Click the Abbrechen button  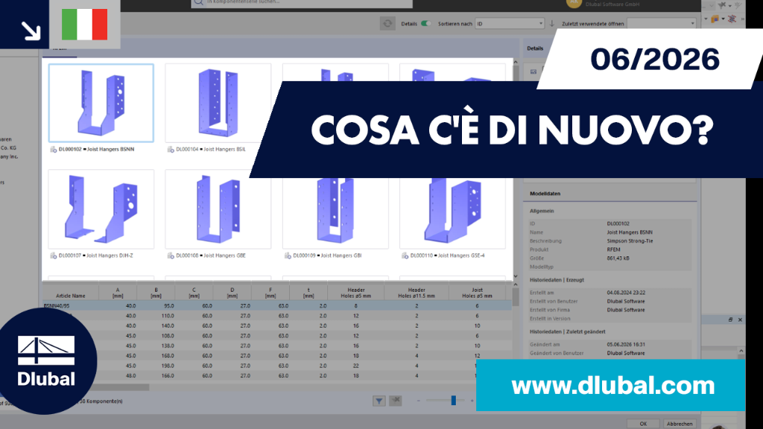pyautogui.click(x=680, y=424)
